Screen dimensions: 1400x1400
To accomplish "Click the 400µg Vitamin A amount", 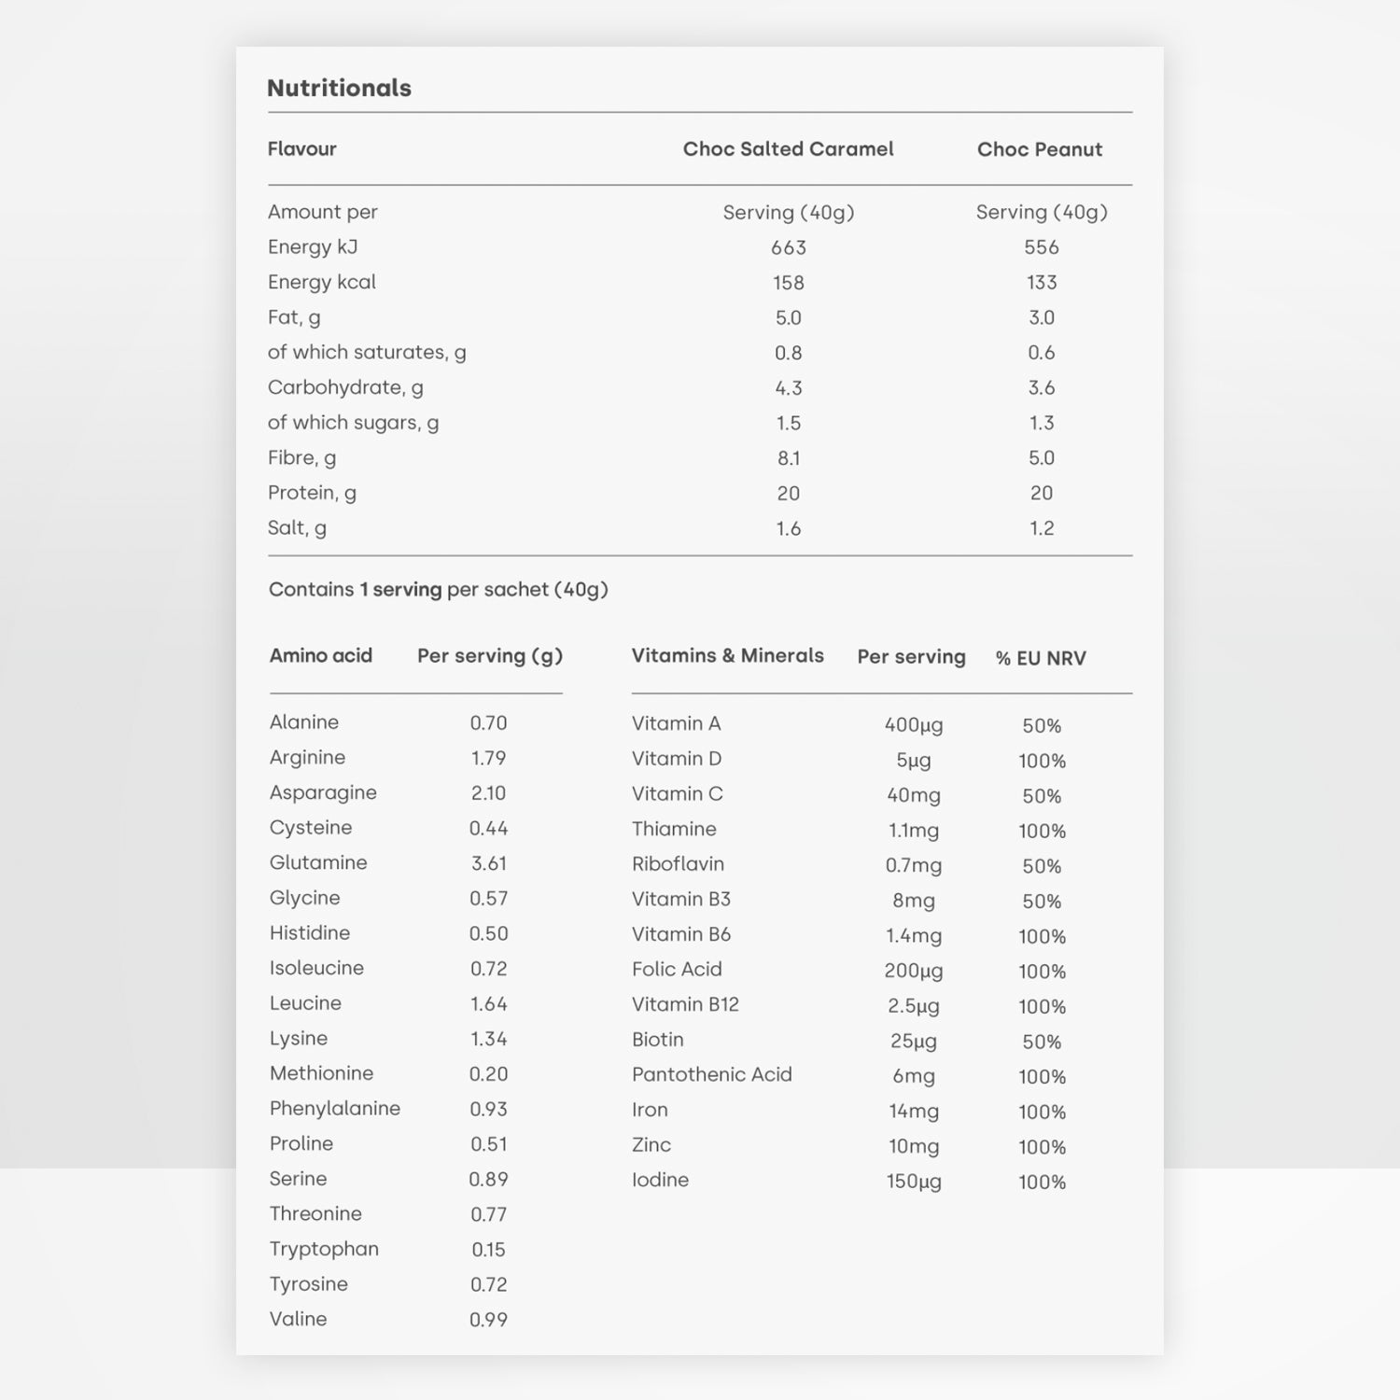I will click(913, 724).
